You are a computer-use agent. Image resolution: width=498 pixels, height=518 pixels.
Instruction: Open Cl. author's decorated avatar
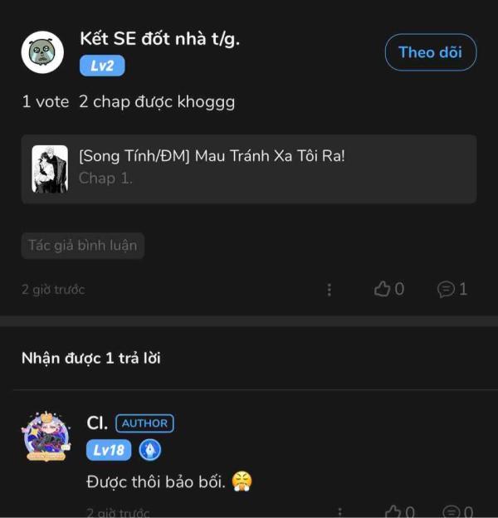click(x=46, y=436)
